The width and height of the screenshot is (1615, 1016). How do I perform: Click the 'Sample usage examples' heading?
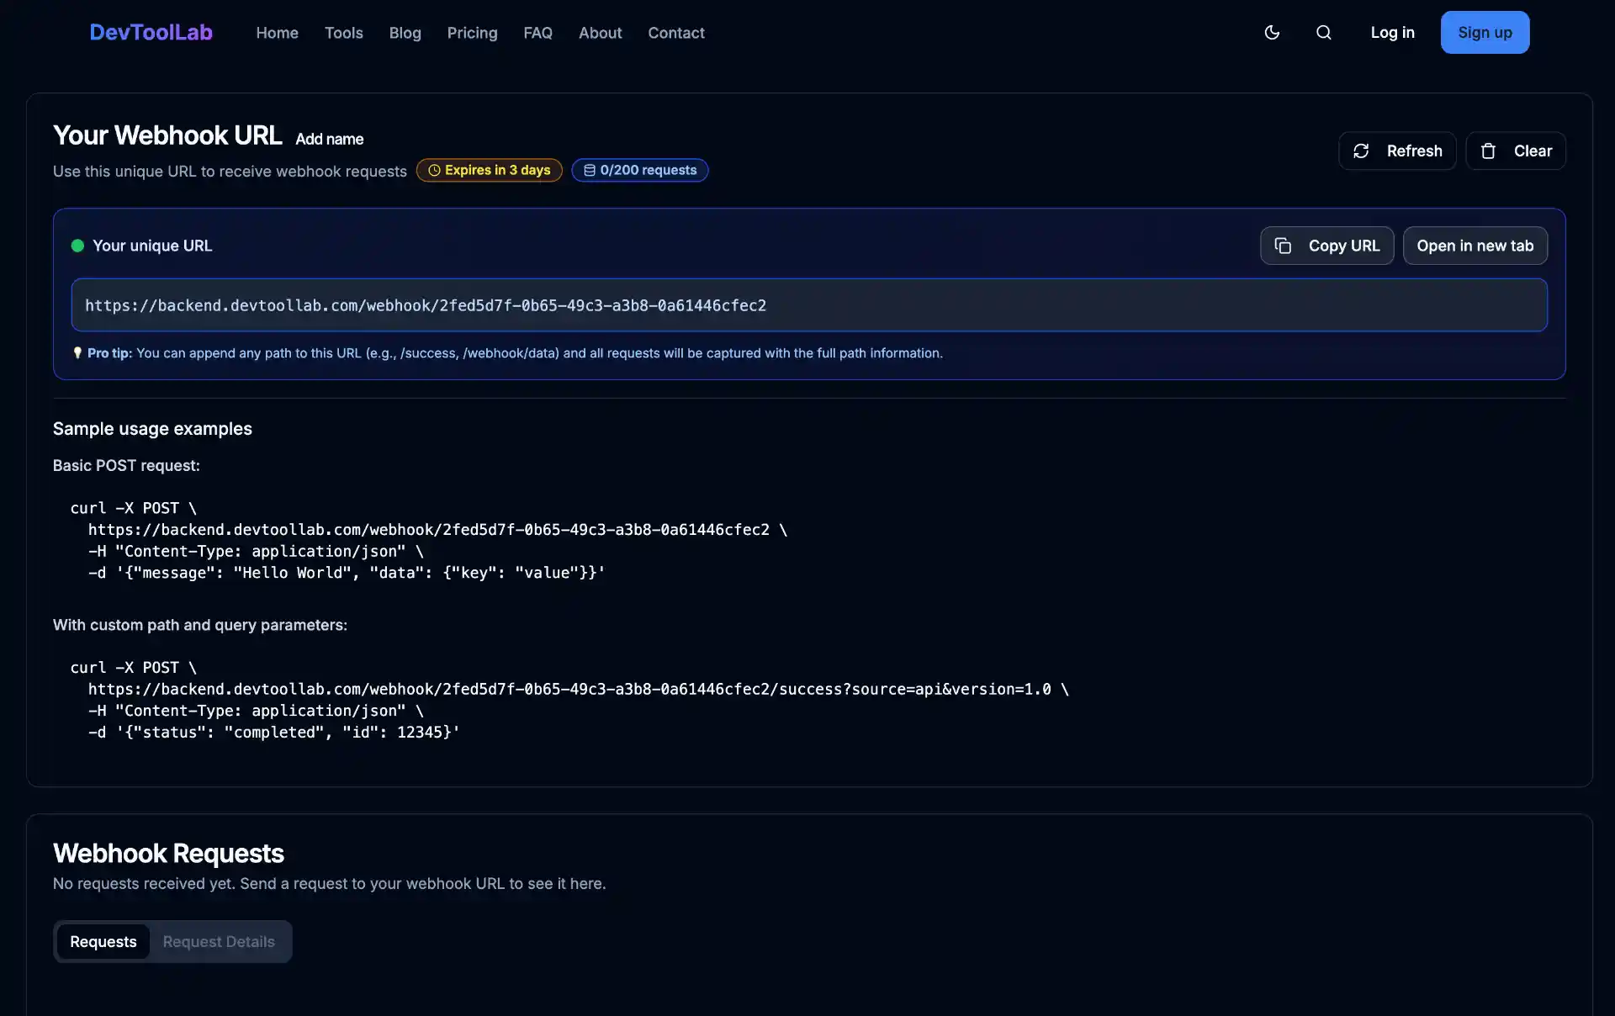pyautogui.click(x=152, y=429)
